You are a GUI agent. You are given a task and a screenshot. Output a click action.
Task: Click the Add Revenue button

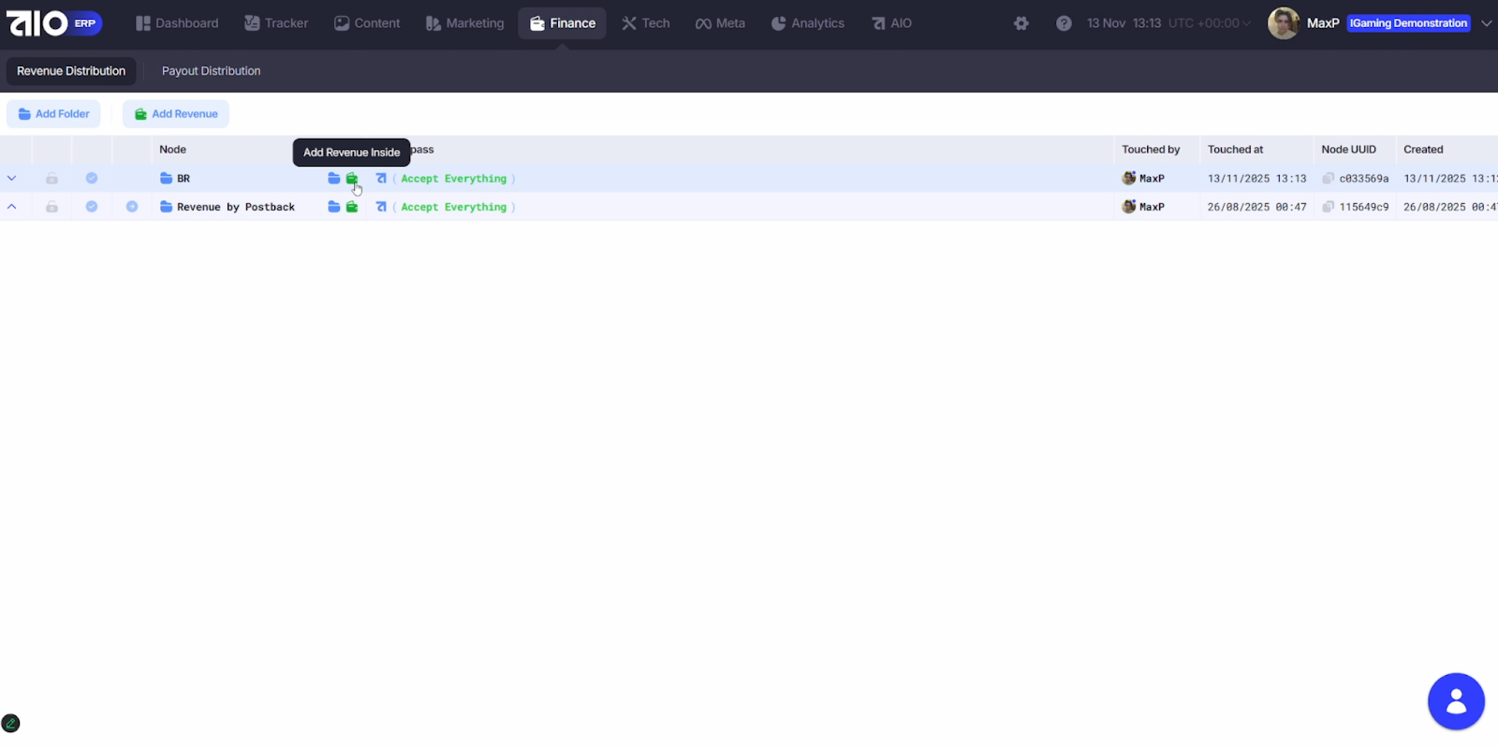click(x=176, y=114)
